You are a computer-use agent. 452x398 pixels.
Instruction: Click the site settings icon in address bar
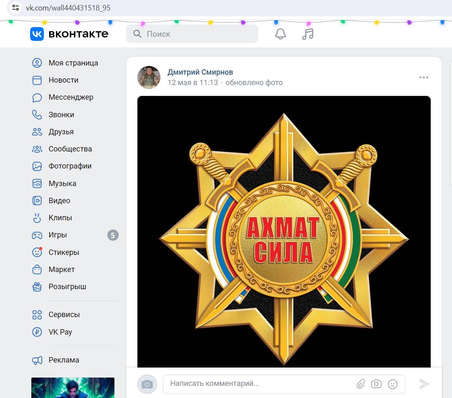coord(15,8)
